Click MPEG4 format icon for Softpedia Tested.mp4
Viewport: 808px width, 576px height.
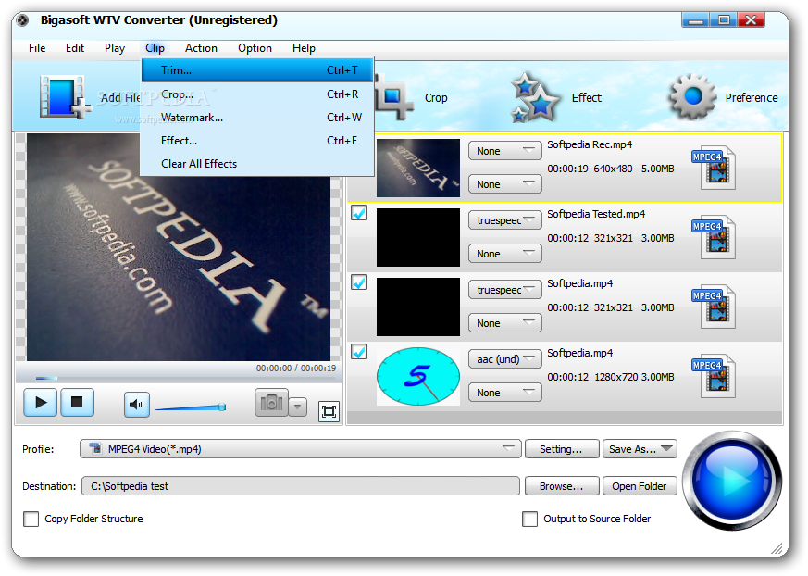(714, 237)
